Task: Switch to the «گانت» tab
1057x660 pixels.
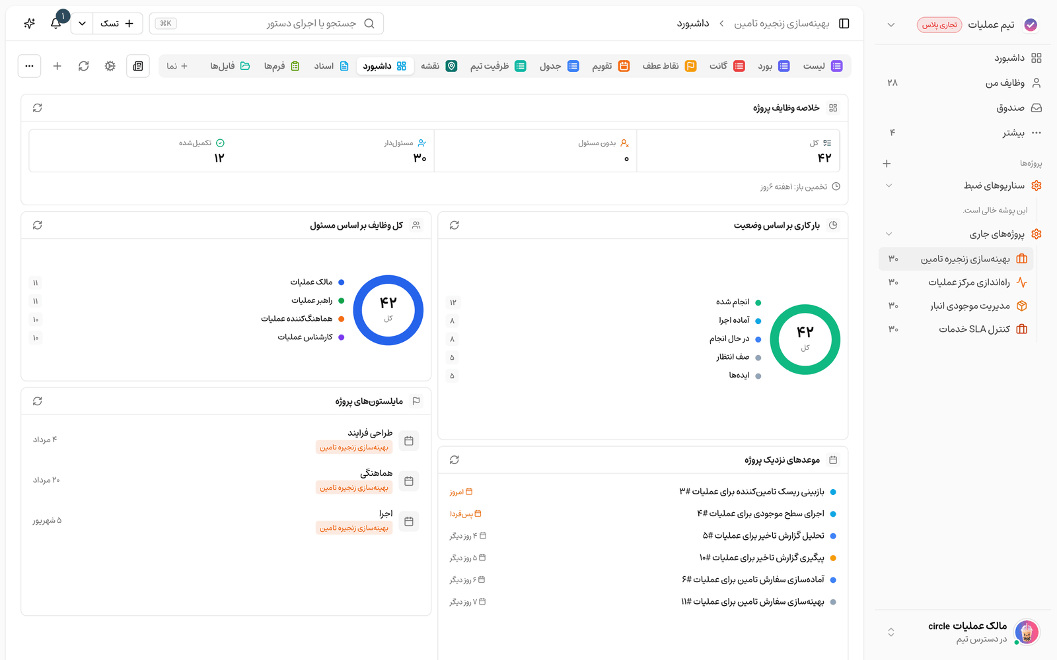Action: [x=727, y=66]
